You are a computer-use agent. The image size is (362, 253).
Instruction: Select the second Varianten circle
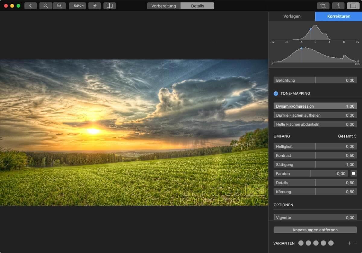pos(308,243)
